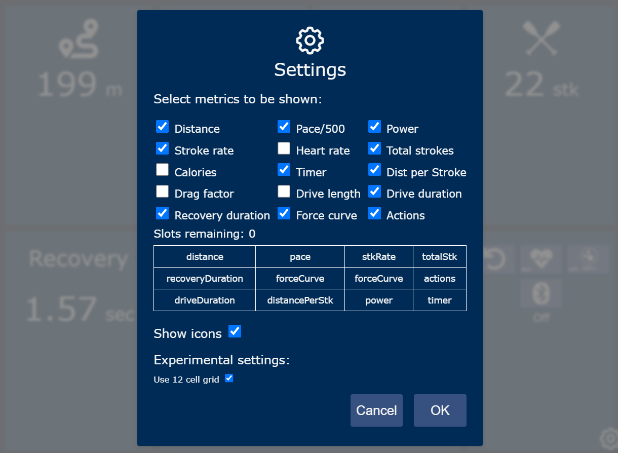618x453 pixels.
Task: Uncheck the Power metric
Action: (x=374, y=126)
